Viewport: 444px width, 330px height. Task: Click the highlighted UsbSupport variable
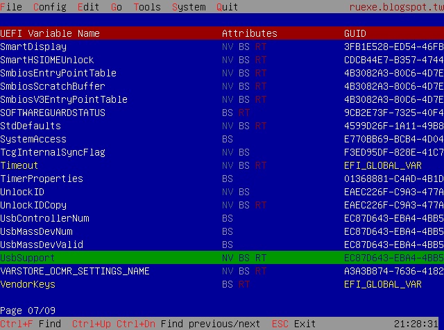pos(222,258)
